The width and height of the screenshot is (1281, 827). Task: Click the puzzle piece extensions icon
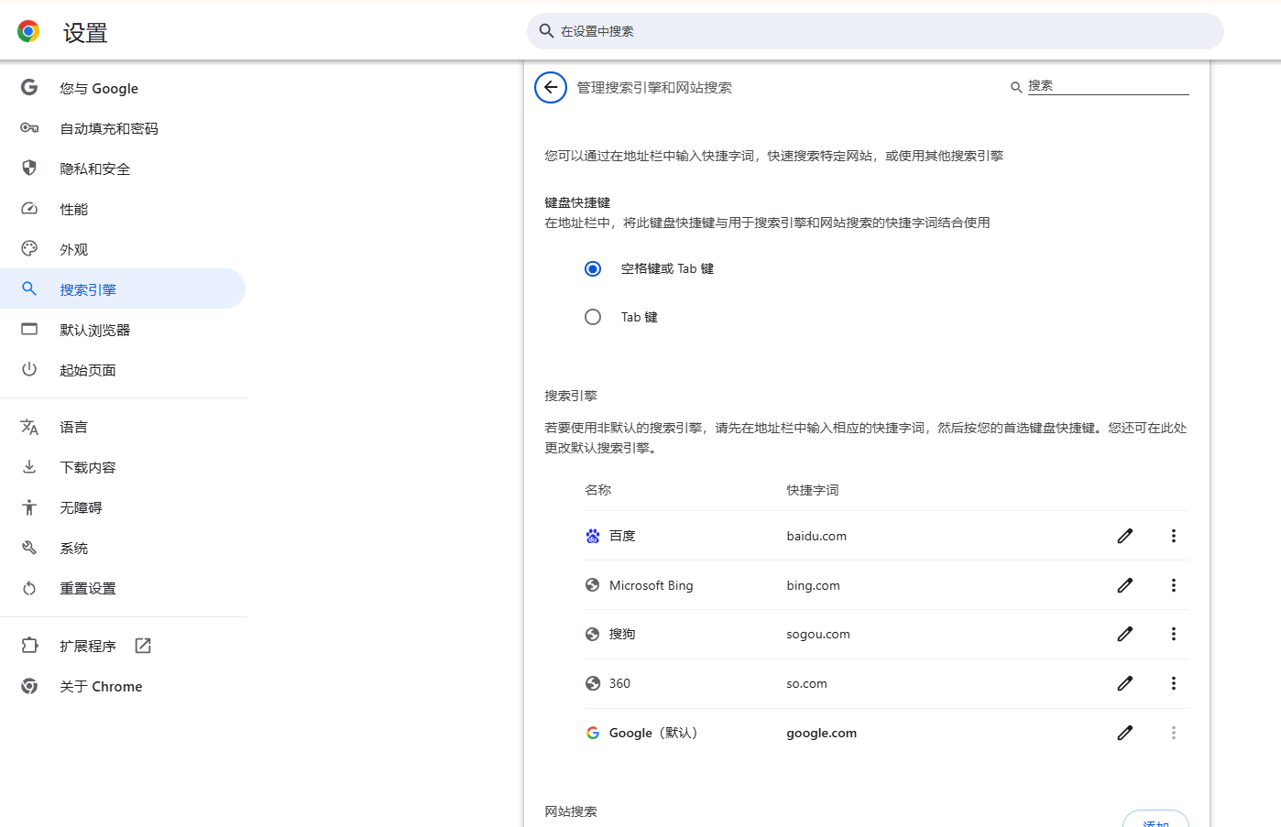(x=29, y=646)
